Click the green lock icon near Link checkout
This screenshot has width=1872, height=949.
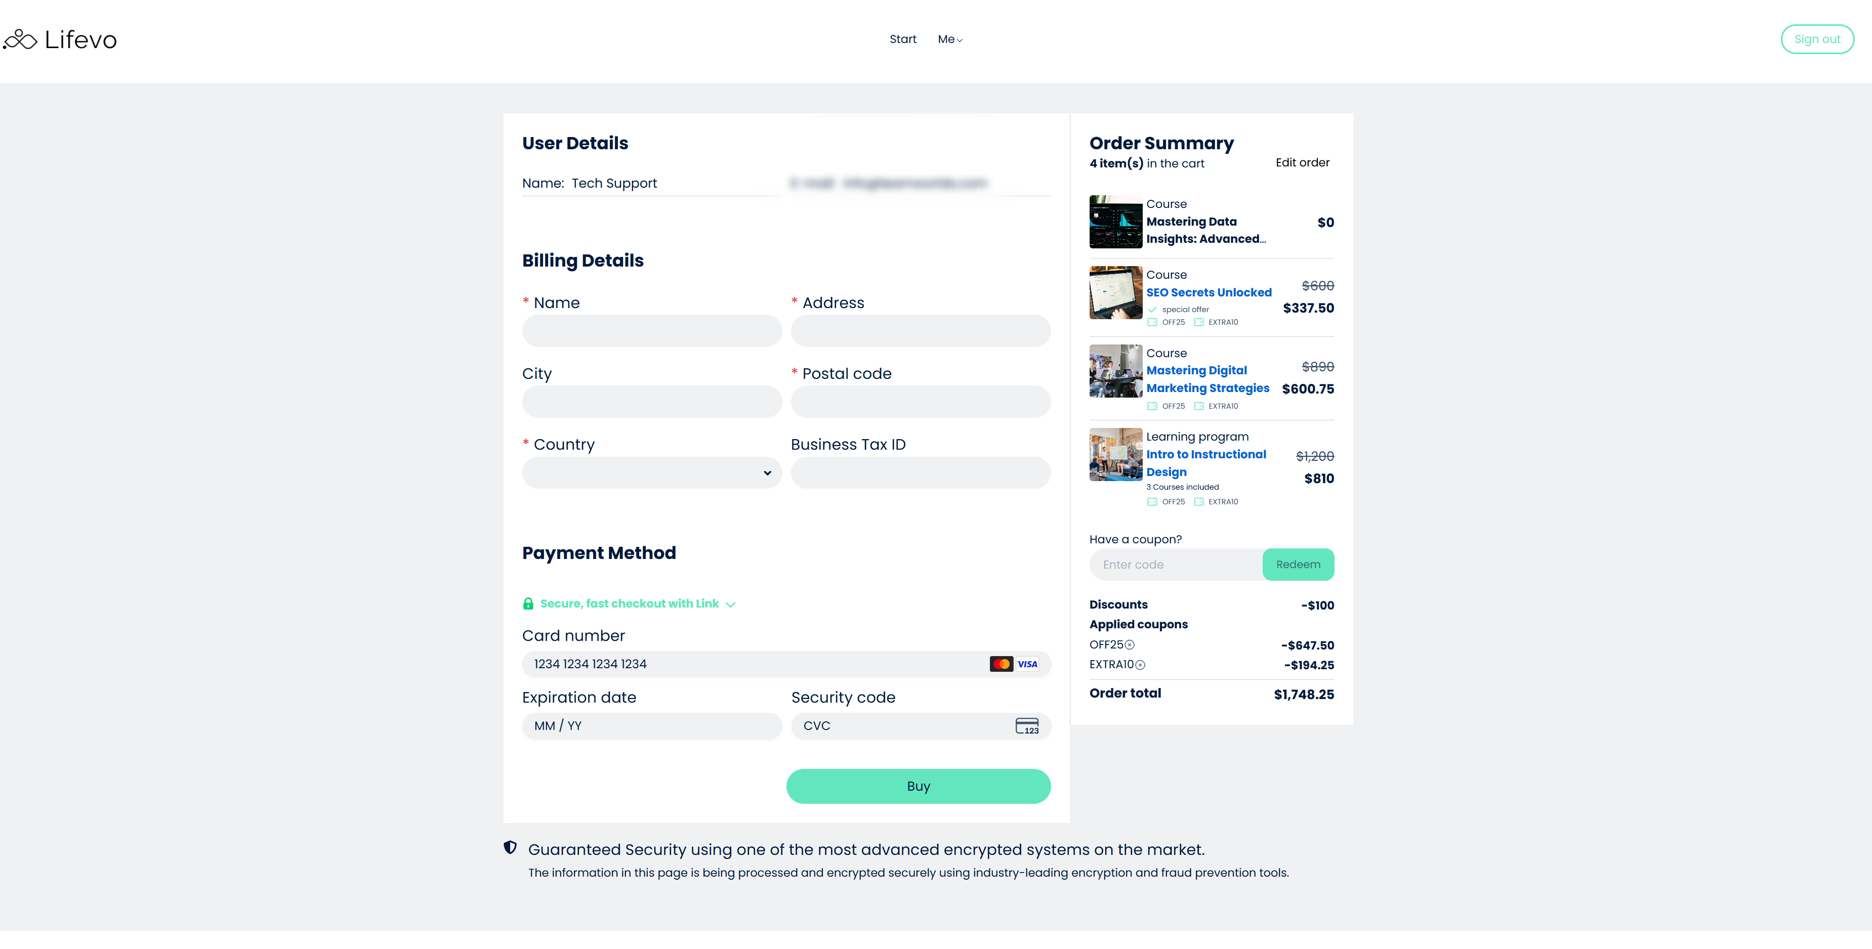(528, 604)
